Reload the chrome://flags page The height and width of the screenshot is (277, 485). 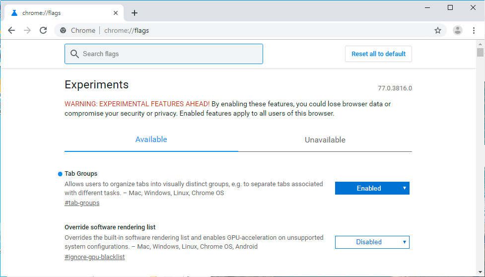43,30
